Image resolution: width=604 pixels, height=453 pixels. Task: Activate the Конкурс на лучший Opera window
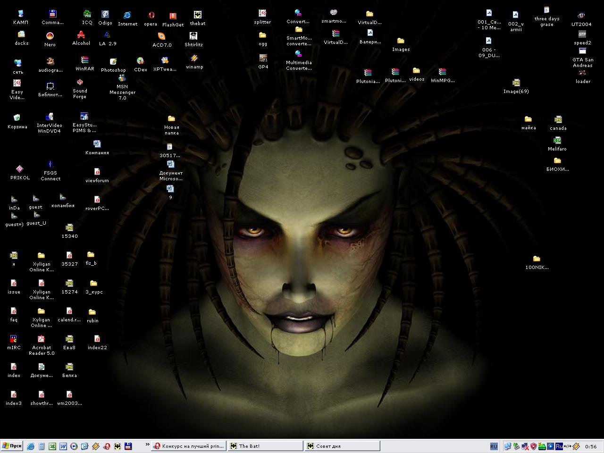(189, 446)
